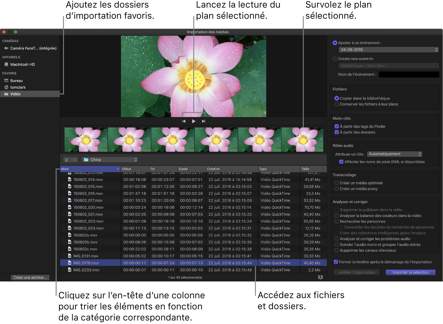Click Importer la sélection
The image size is (443, 324).
tap(410, 272)
